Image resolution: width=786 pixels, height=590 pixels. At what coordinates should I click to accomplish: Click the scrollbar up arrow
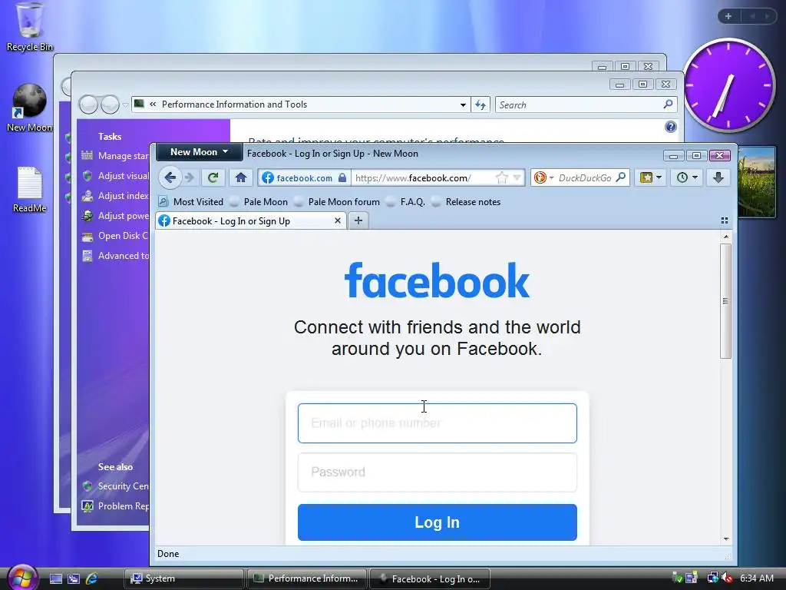tap(726, 237)
